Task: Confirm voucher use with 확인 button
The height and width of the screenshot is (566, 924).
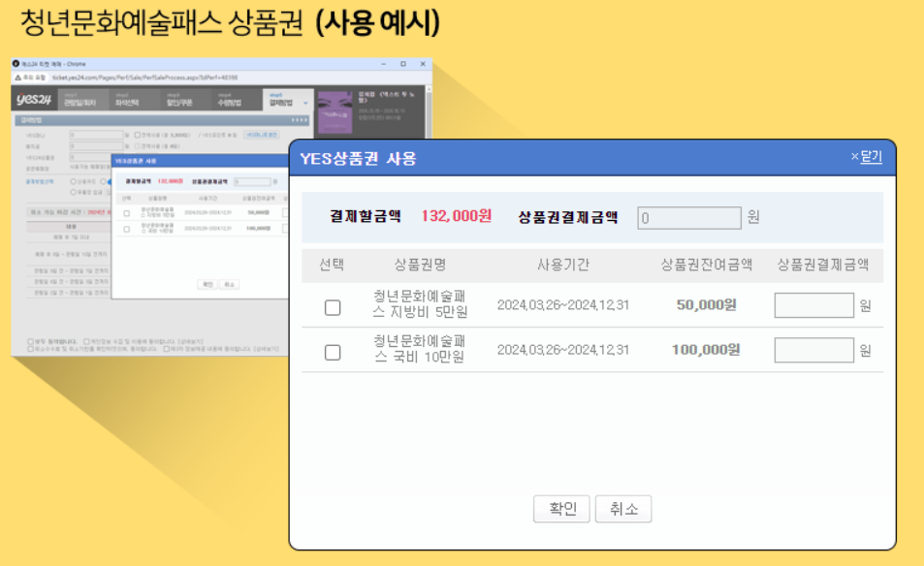Action: click(561, 508)
